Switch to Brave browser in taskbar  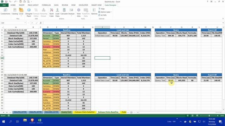coord(32,120)
